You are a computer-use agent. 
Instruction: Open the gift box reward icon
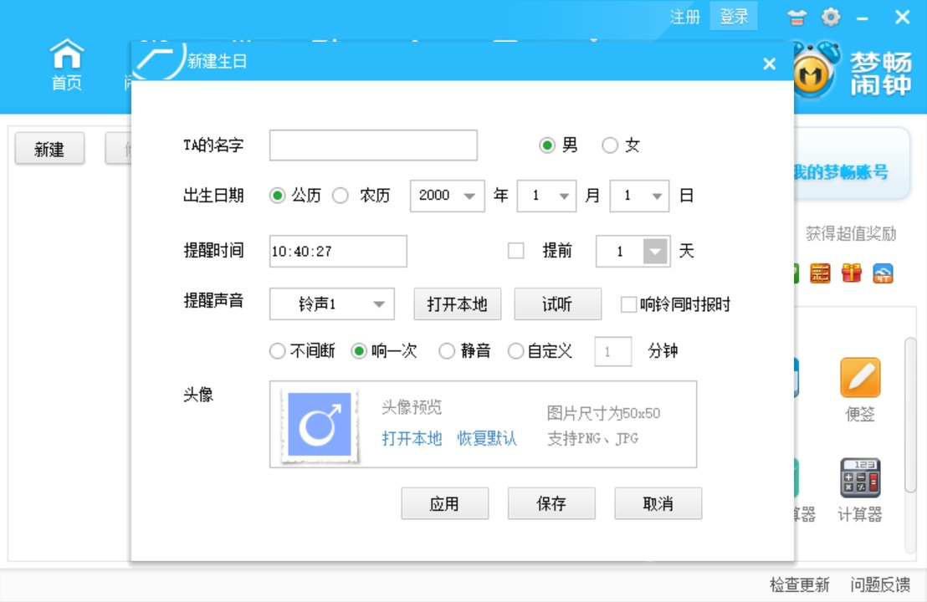(x=851, y=273)
